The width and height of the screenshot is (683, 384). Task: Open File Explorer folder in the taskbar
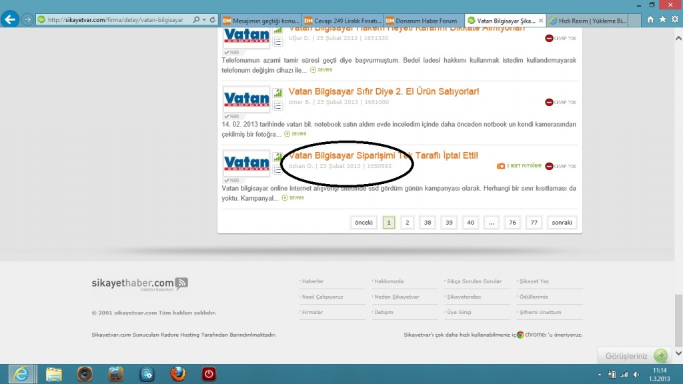(x=53, y=374)
